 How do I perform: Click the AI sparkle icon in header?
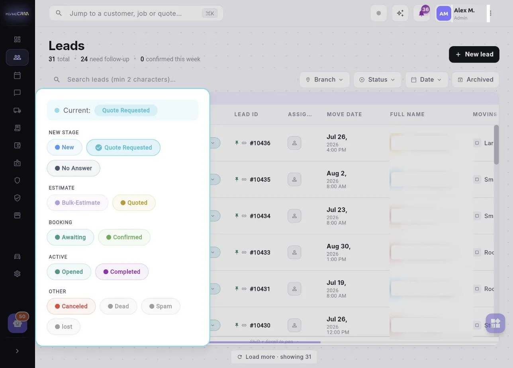click(x=400, y=13)
